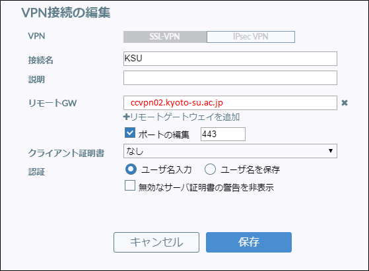
Task: Switch to the SSL-VPN tab
Action: [x=165, y=37]
